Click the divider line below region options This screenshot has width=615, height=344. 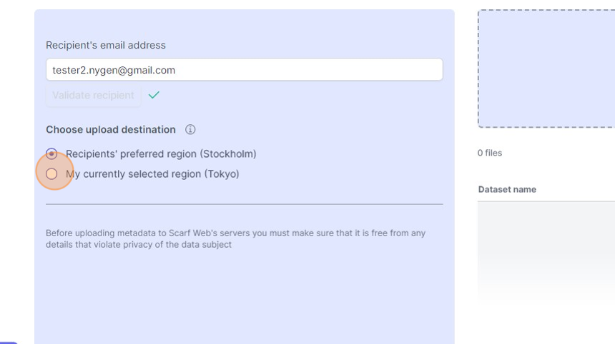(x=244, y=204)
